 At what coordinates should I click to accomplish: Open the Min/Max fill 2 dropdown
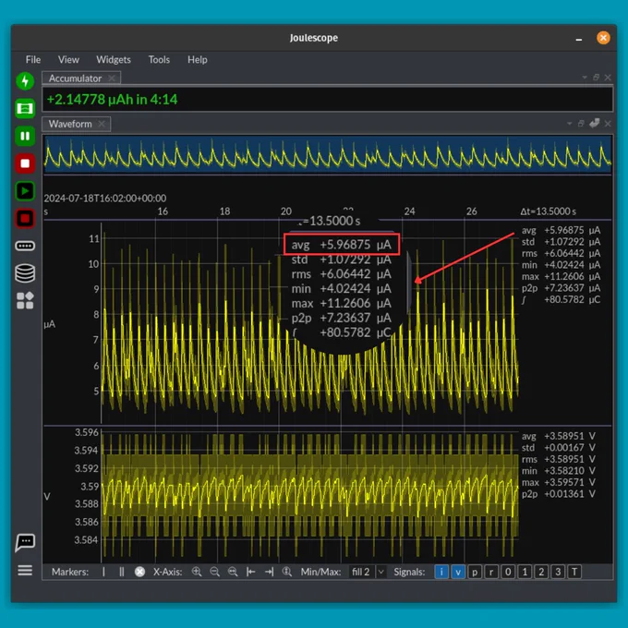pos(368,572)
